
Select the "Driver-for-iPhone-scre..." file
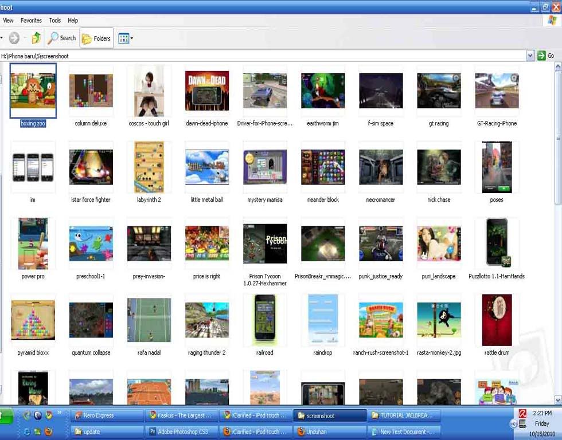(265, 96)
